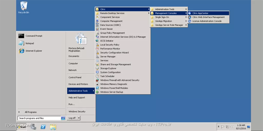The width and height of the screenshot is (263, 131).
Task: Expand the Citrix folder submenu arrow
Action: 149,9
